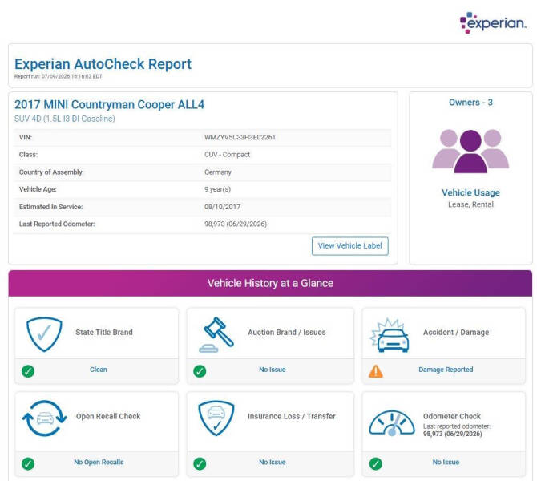Click the SUV 4D (1.5L I3 DI Gasoline) subtitle
537x481 pixels.
point(65,119)
